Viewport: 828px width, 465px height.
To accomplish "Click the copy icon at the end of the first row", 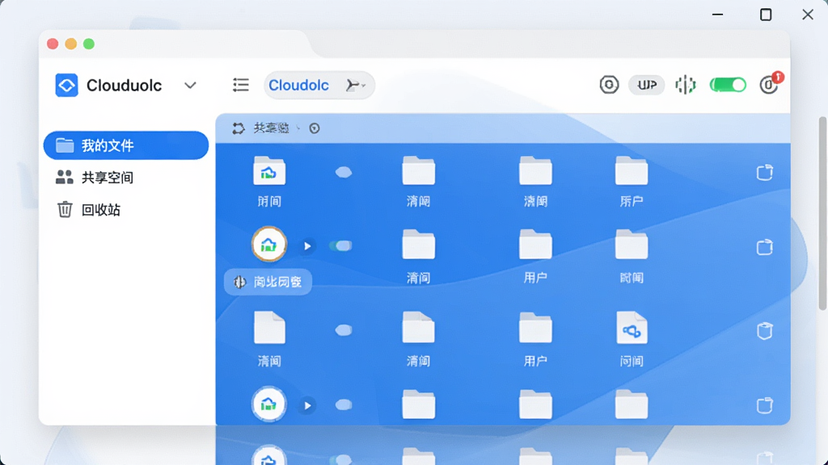I will tap(765, 173).
